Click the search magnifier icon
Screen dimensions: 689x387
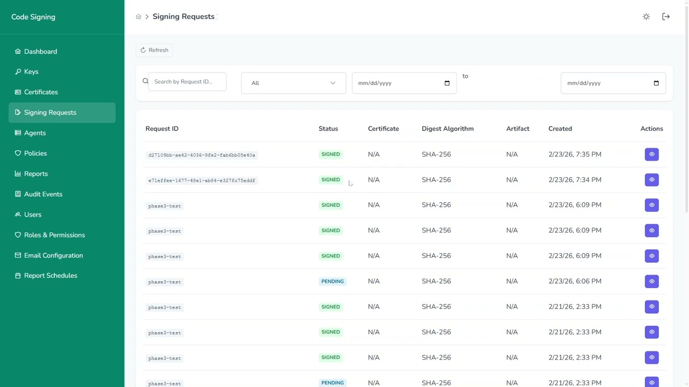(x=145, y=81)
